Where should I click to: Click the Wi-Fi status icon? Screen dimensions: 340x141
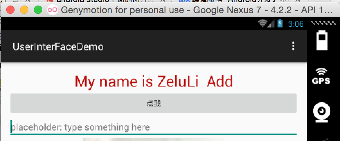[262, 23]
